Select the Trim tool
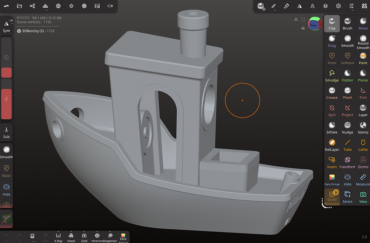Screen dimensions: 370x243 363,93
